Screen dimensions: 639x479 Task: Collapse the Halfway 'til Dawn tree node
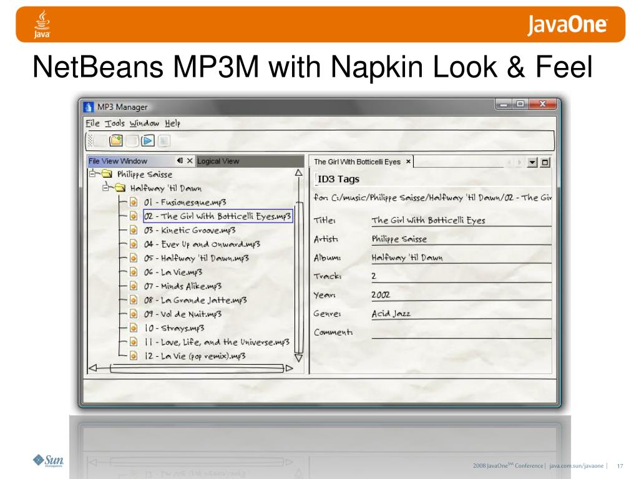point(105,187)
